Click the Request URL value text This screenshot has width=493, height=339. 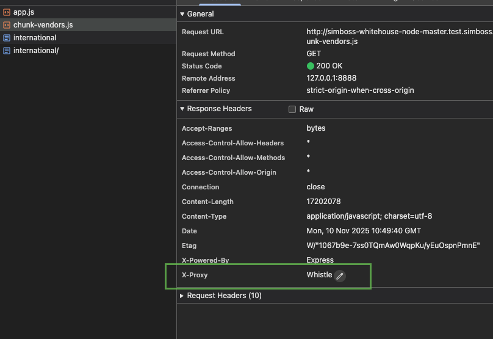(398, 31)
